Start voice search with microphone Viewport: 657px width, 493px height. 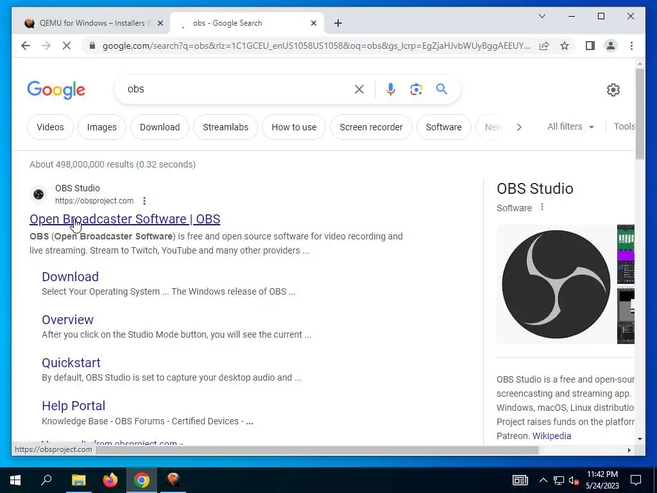click(391, 89)
